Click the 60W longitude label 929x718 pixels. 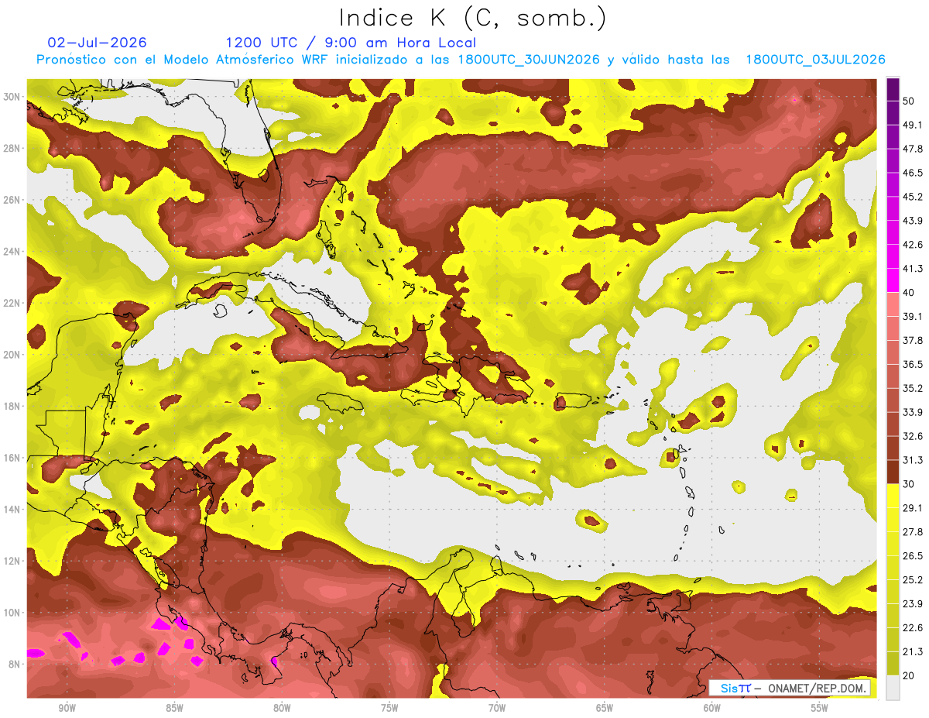[712, 708]
